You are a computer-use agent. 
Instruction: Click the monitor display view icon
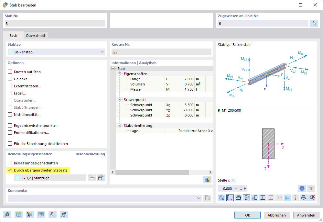click(41, 215)
